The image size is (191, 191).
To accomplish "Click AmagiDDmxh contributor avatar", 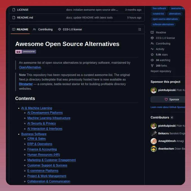I will (154, 141).
